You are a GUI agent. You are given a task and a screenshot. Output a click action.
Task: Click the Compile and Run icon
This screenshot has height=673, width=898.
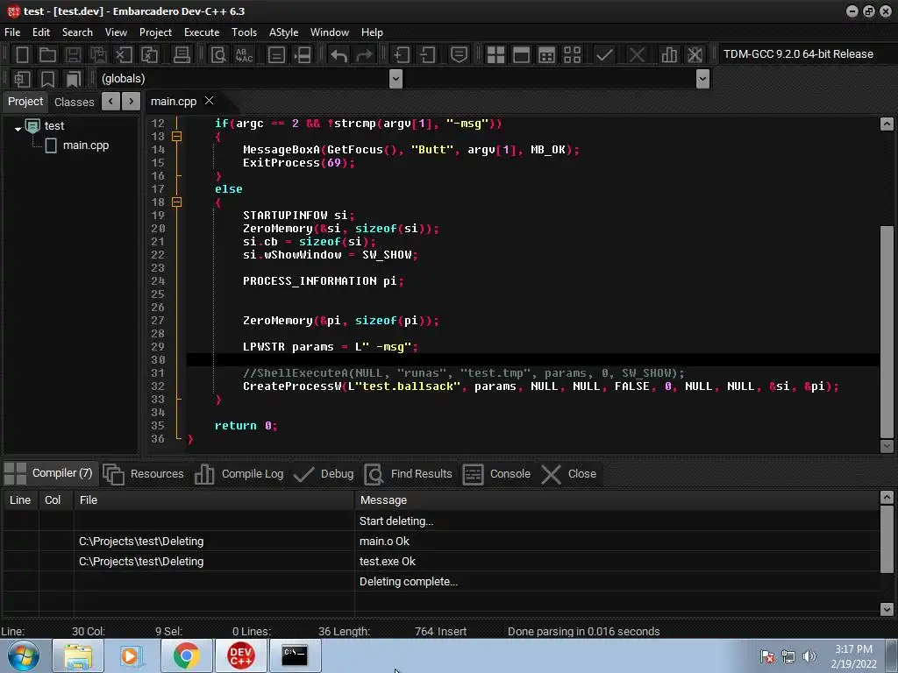tap(547, 55)
